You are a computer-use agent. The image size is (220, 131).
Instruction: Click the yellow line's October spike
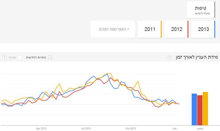point(138,81)
